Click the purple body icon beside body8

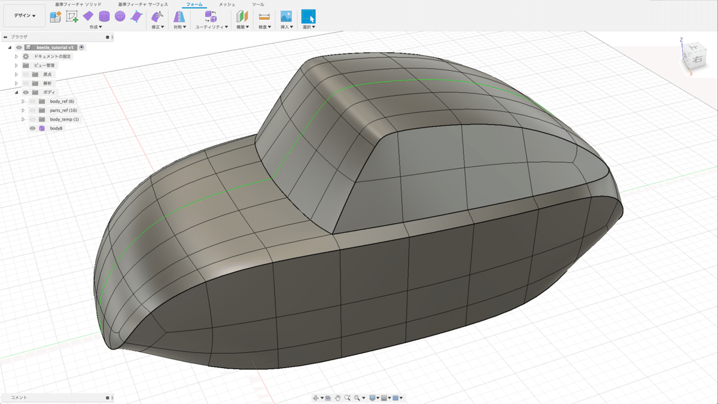pos(42,128)
